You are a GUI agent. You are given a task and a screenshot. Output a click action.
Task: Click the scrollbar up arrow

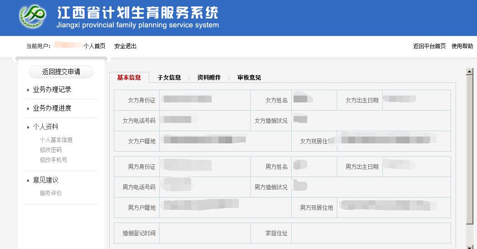pos(469,71)
